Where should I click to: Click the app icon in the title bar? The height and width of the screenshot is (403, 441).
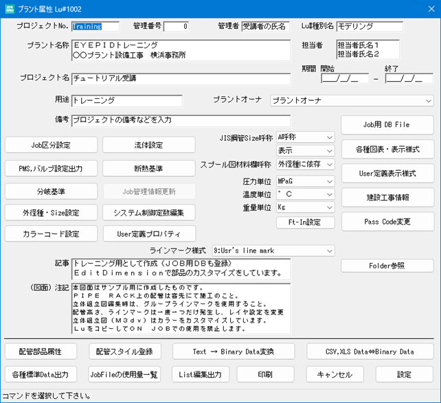(10, 9)
